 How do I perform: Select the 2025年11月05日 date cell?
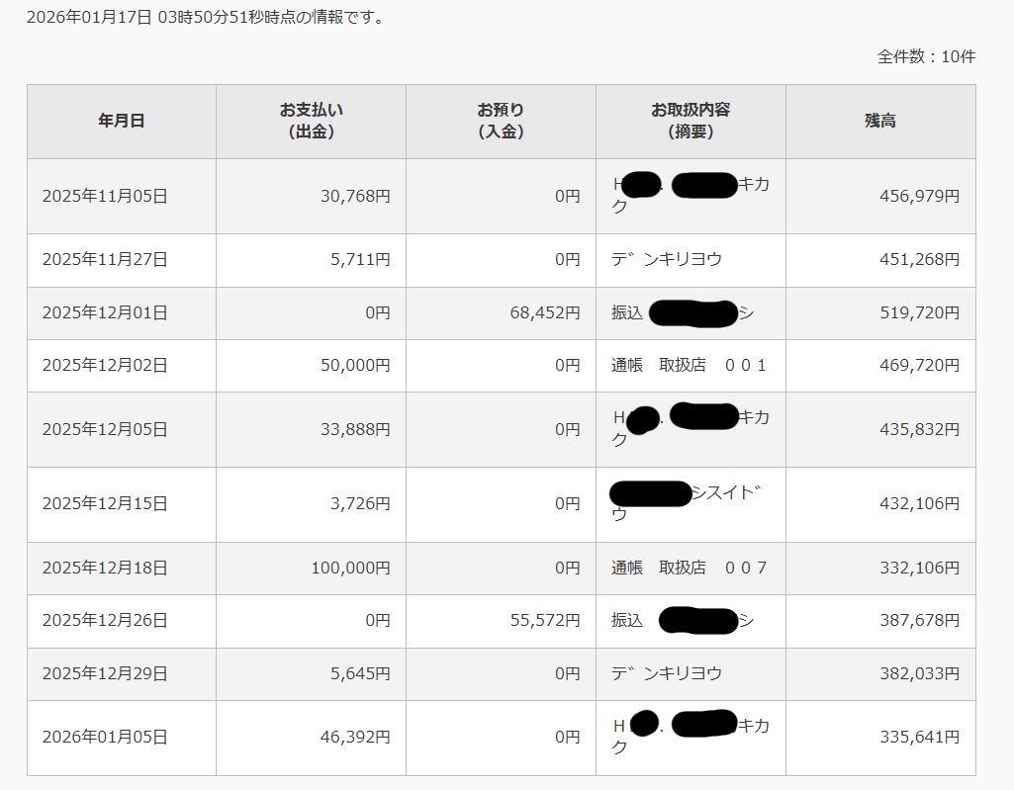pos(105,196)
